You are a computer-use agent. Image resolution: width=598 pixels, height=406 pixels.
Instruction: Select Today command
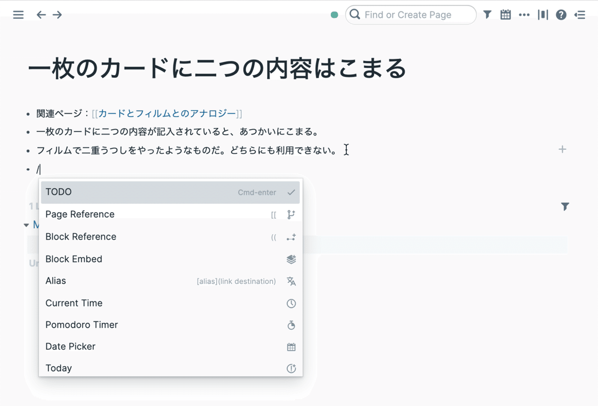click(170, 368)
